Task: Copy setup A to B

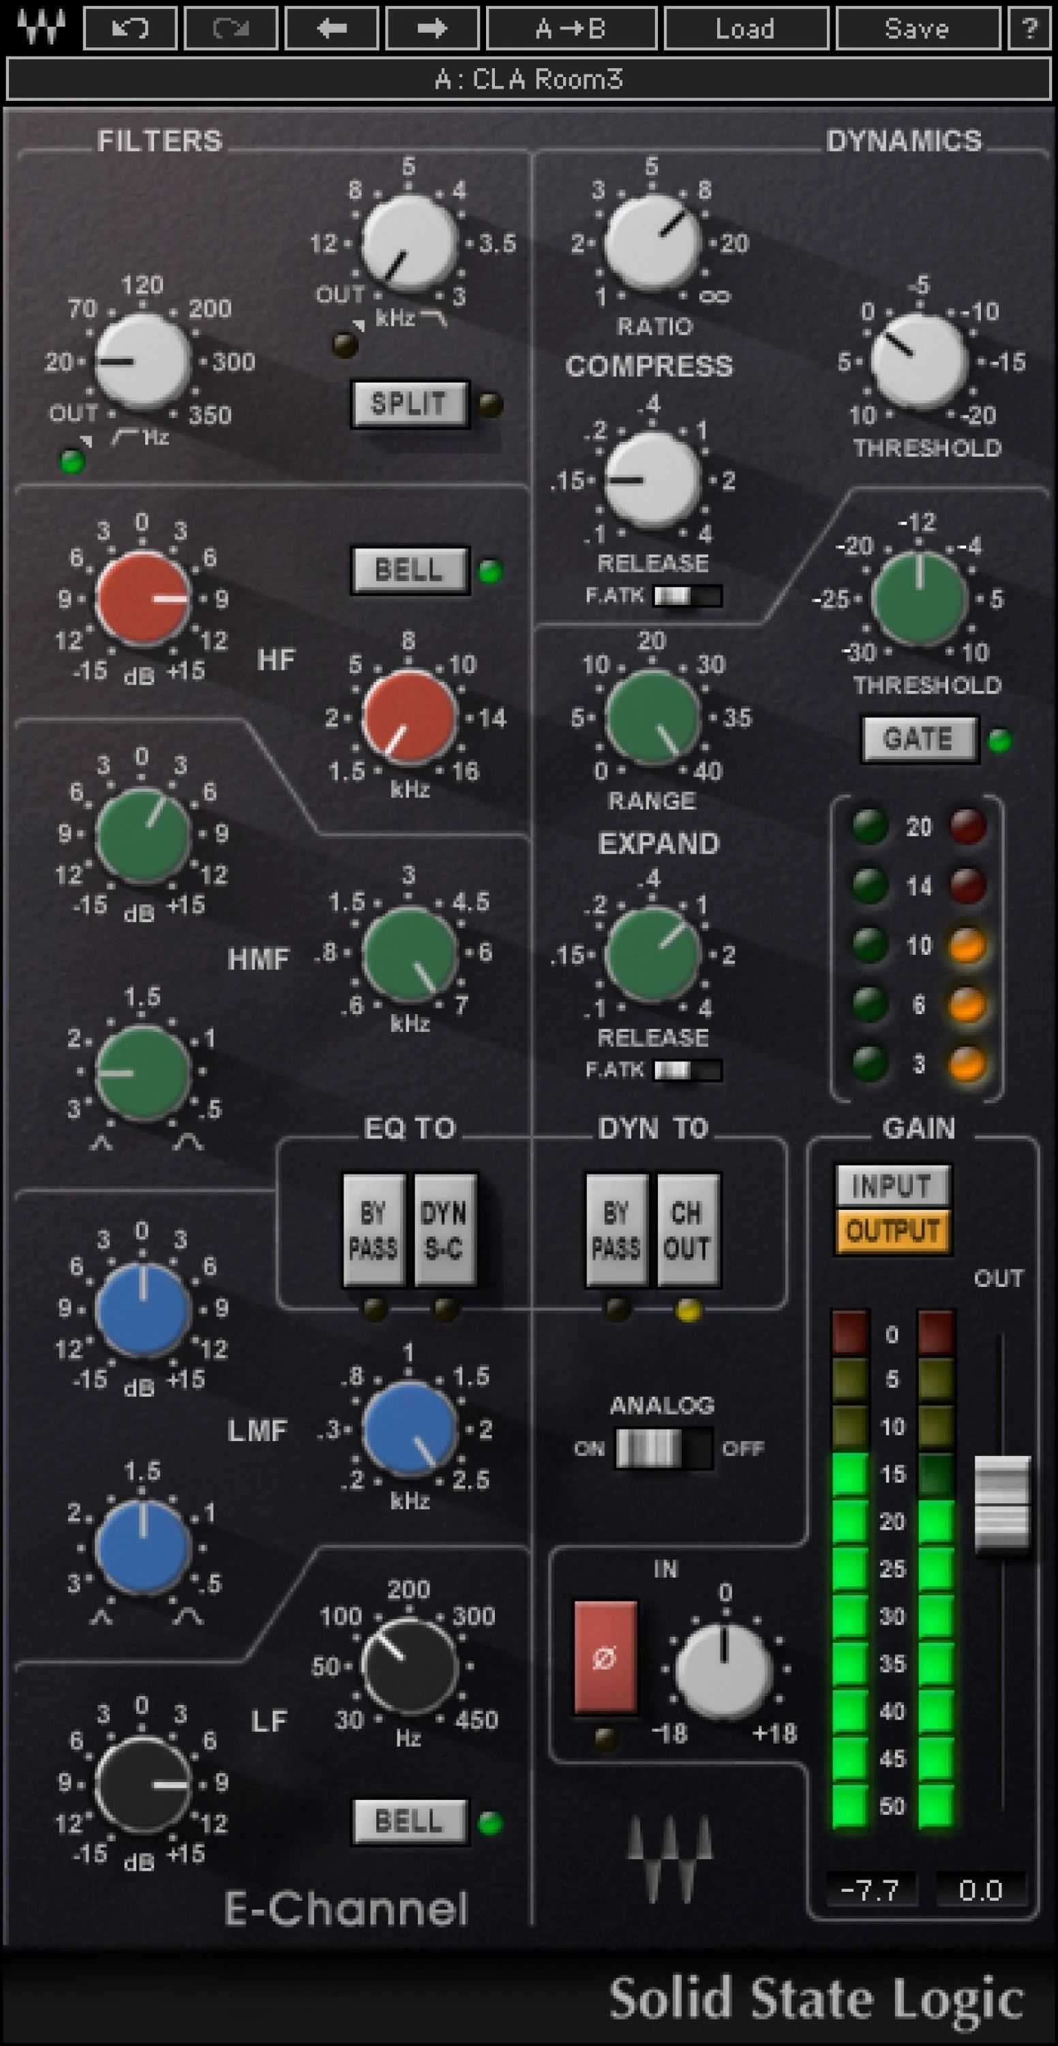Action: pyautogui.click(x=571, y=29)
